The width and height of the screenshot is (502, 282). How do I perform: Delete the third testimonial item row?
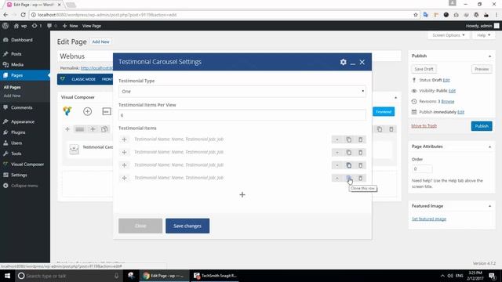tap(361, 165)
